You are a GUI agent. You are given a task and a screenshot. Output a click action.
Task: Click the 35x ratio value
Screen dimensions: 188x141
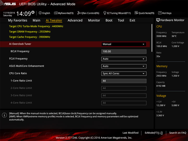[x=158, y=56]
